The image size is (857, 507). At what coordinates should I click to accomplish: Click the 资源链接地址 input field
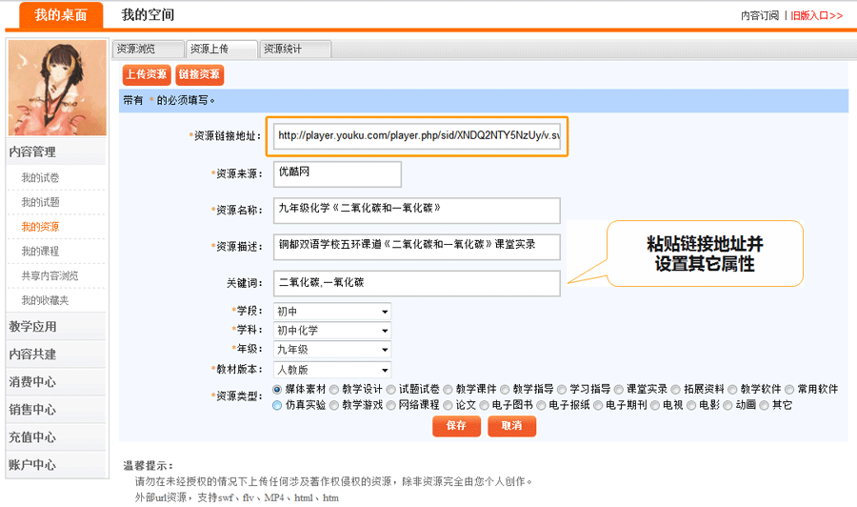[x=418, y=136]
